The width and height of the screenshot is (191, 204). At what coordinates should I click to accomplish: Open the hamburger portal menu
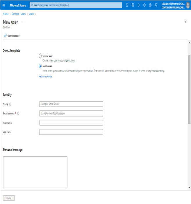(4, 5)
